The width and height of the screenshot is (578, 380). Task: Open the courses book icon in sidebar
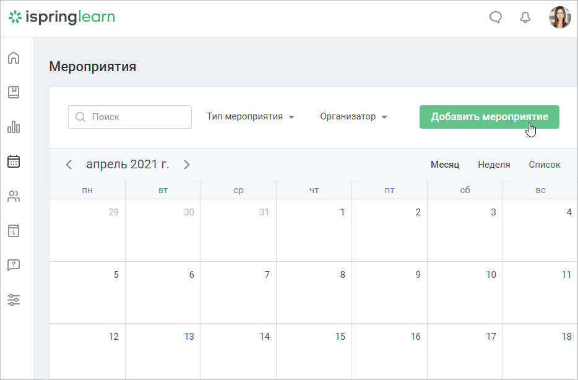click(x=14, y=92)
